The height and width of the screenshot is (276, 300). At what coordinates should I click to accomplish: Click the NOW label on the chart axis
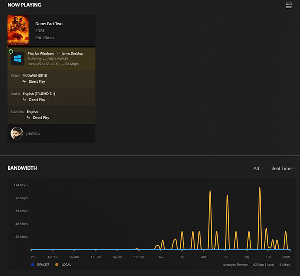[x=286, y=257]
